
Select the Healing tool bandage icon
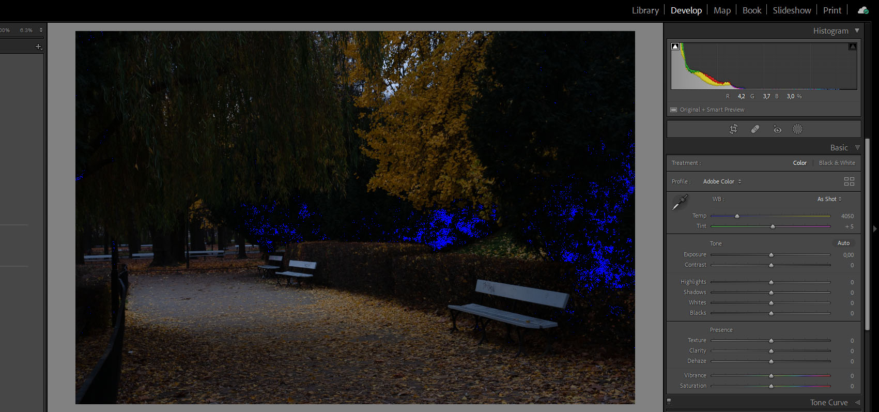pyautogui.click(x=755, y=129)
